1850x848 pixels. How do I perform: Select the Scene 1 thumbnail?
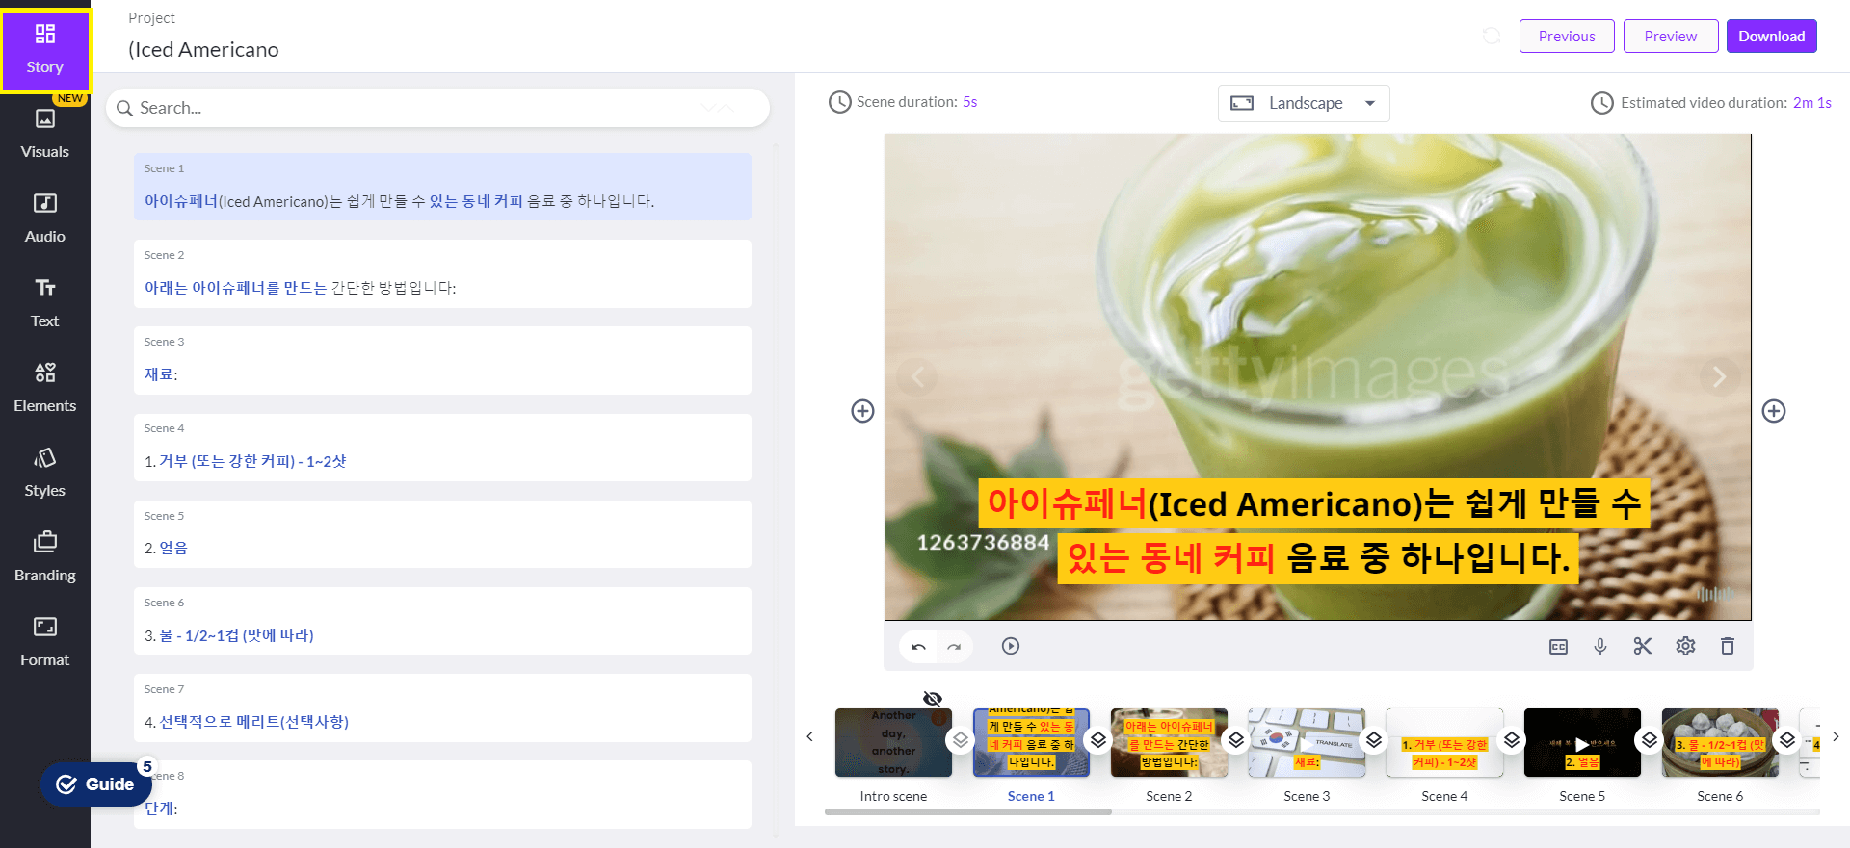1031,743
